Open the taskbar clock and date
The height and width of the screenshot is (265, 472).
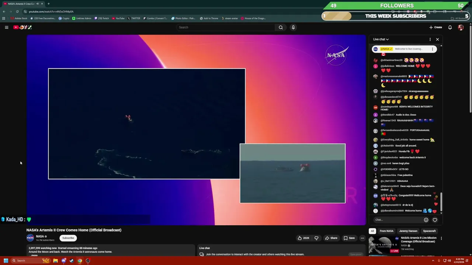[x=459, y=261]
